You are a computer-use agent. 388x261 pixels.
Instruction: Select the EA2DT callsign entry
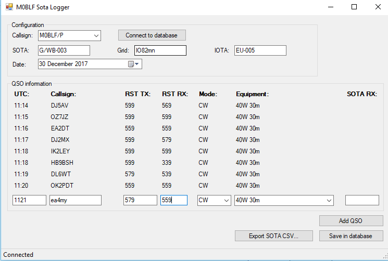(x=60, y=128)
